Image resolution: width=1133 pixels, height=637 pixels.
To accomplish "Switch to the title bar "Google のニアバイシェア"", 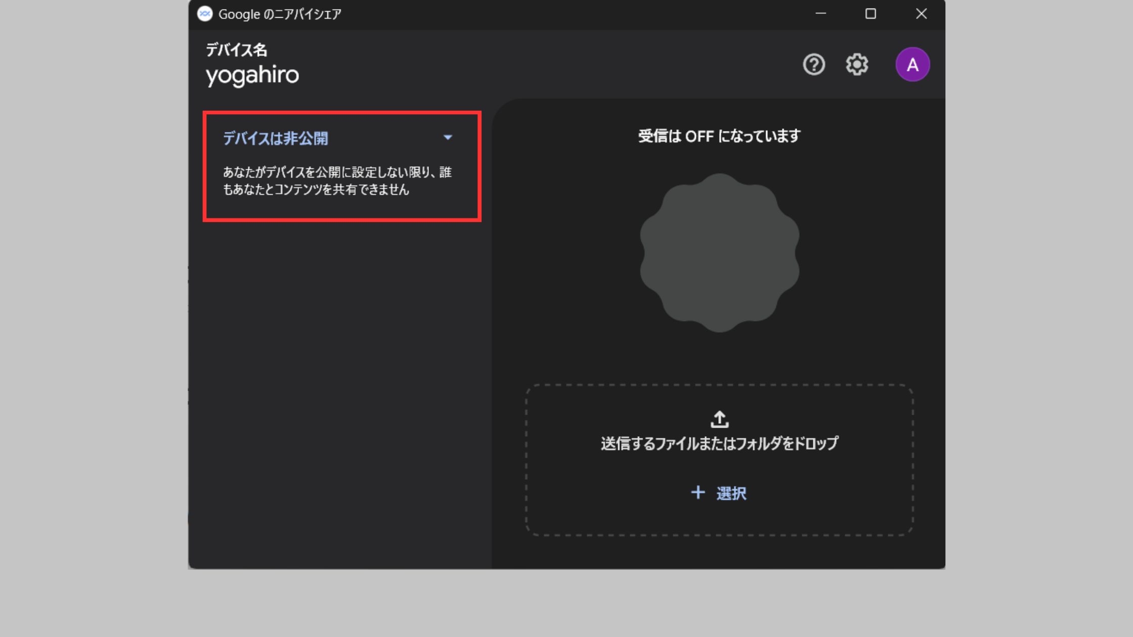I will (279, 14).
